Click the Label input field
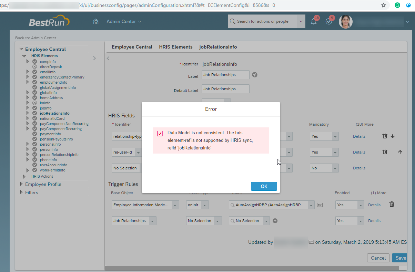This screenshot has height=272, width=415. (x=225, y=75)
